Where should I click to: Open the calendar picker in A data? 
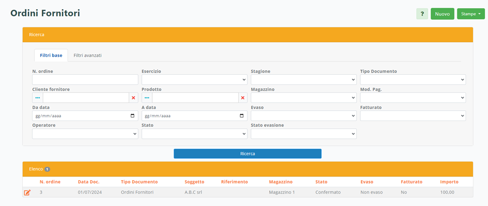tap(242, 116)
